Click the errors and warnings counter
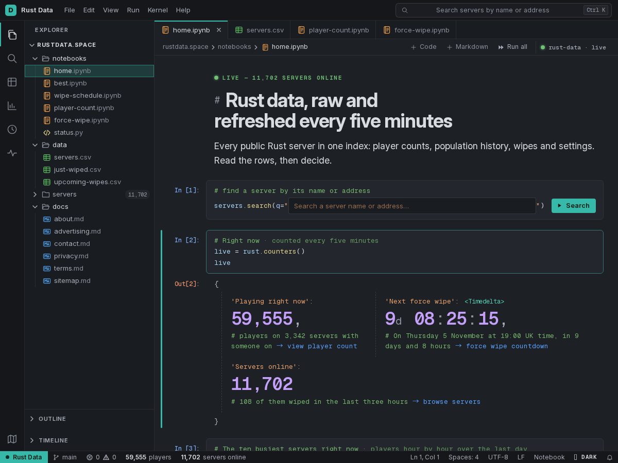The height and width of the screenshot is (463, 618). coord(101,457)
